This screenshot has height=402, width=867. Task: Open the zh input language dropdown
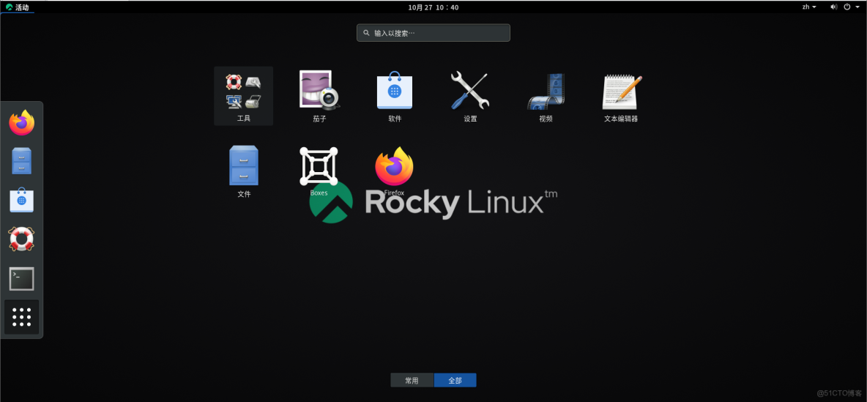click(810, 7)
